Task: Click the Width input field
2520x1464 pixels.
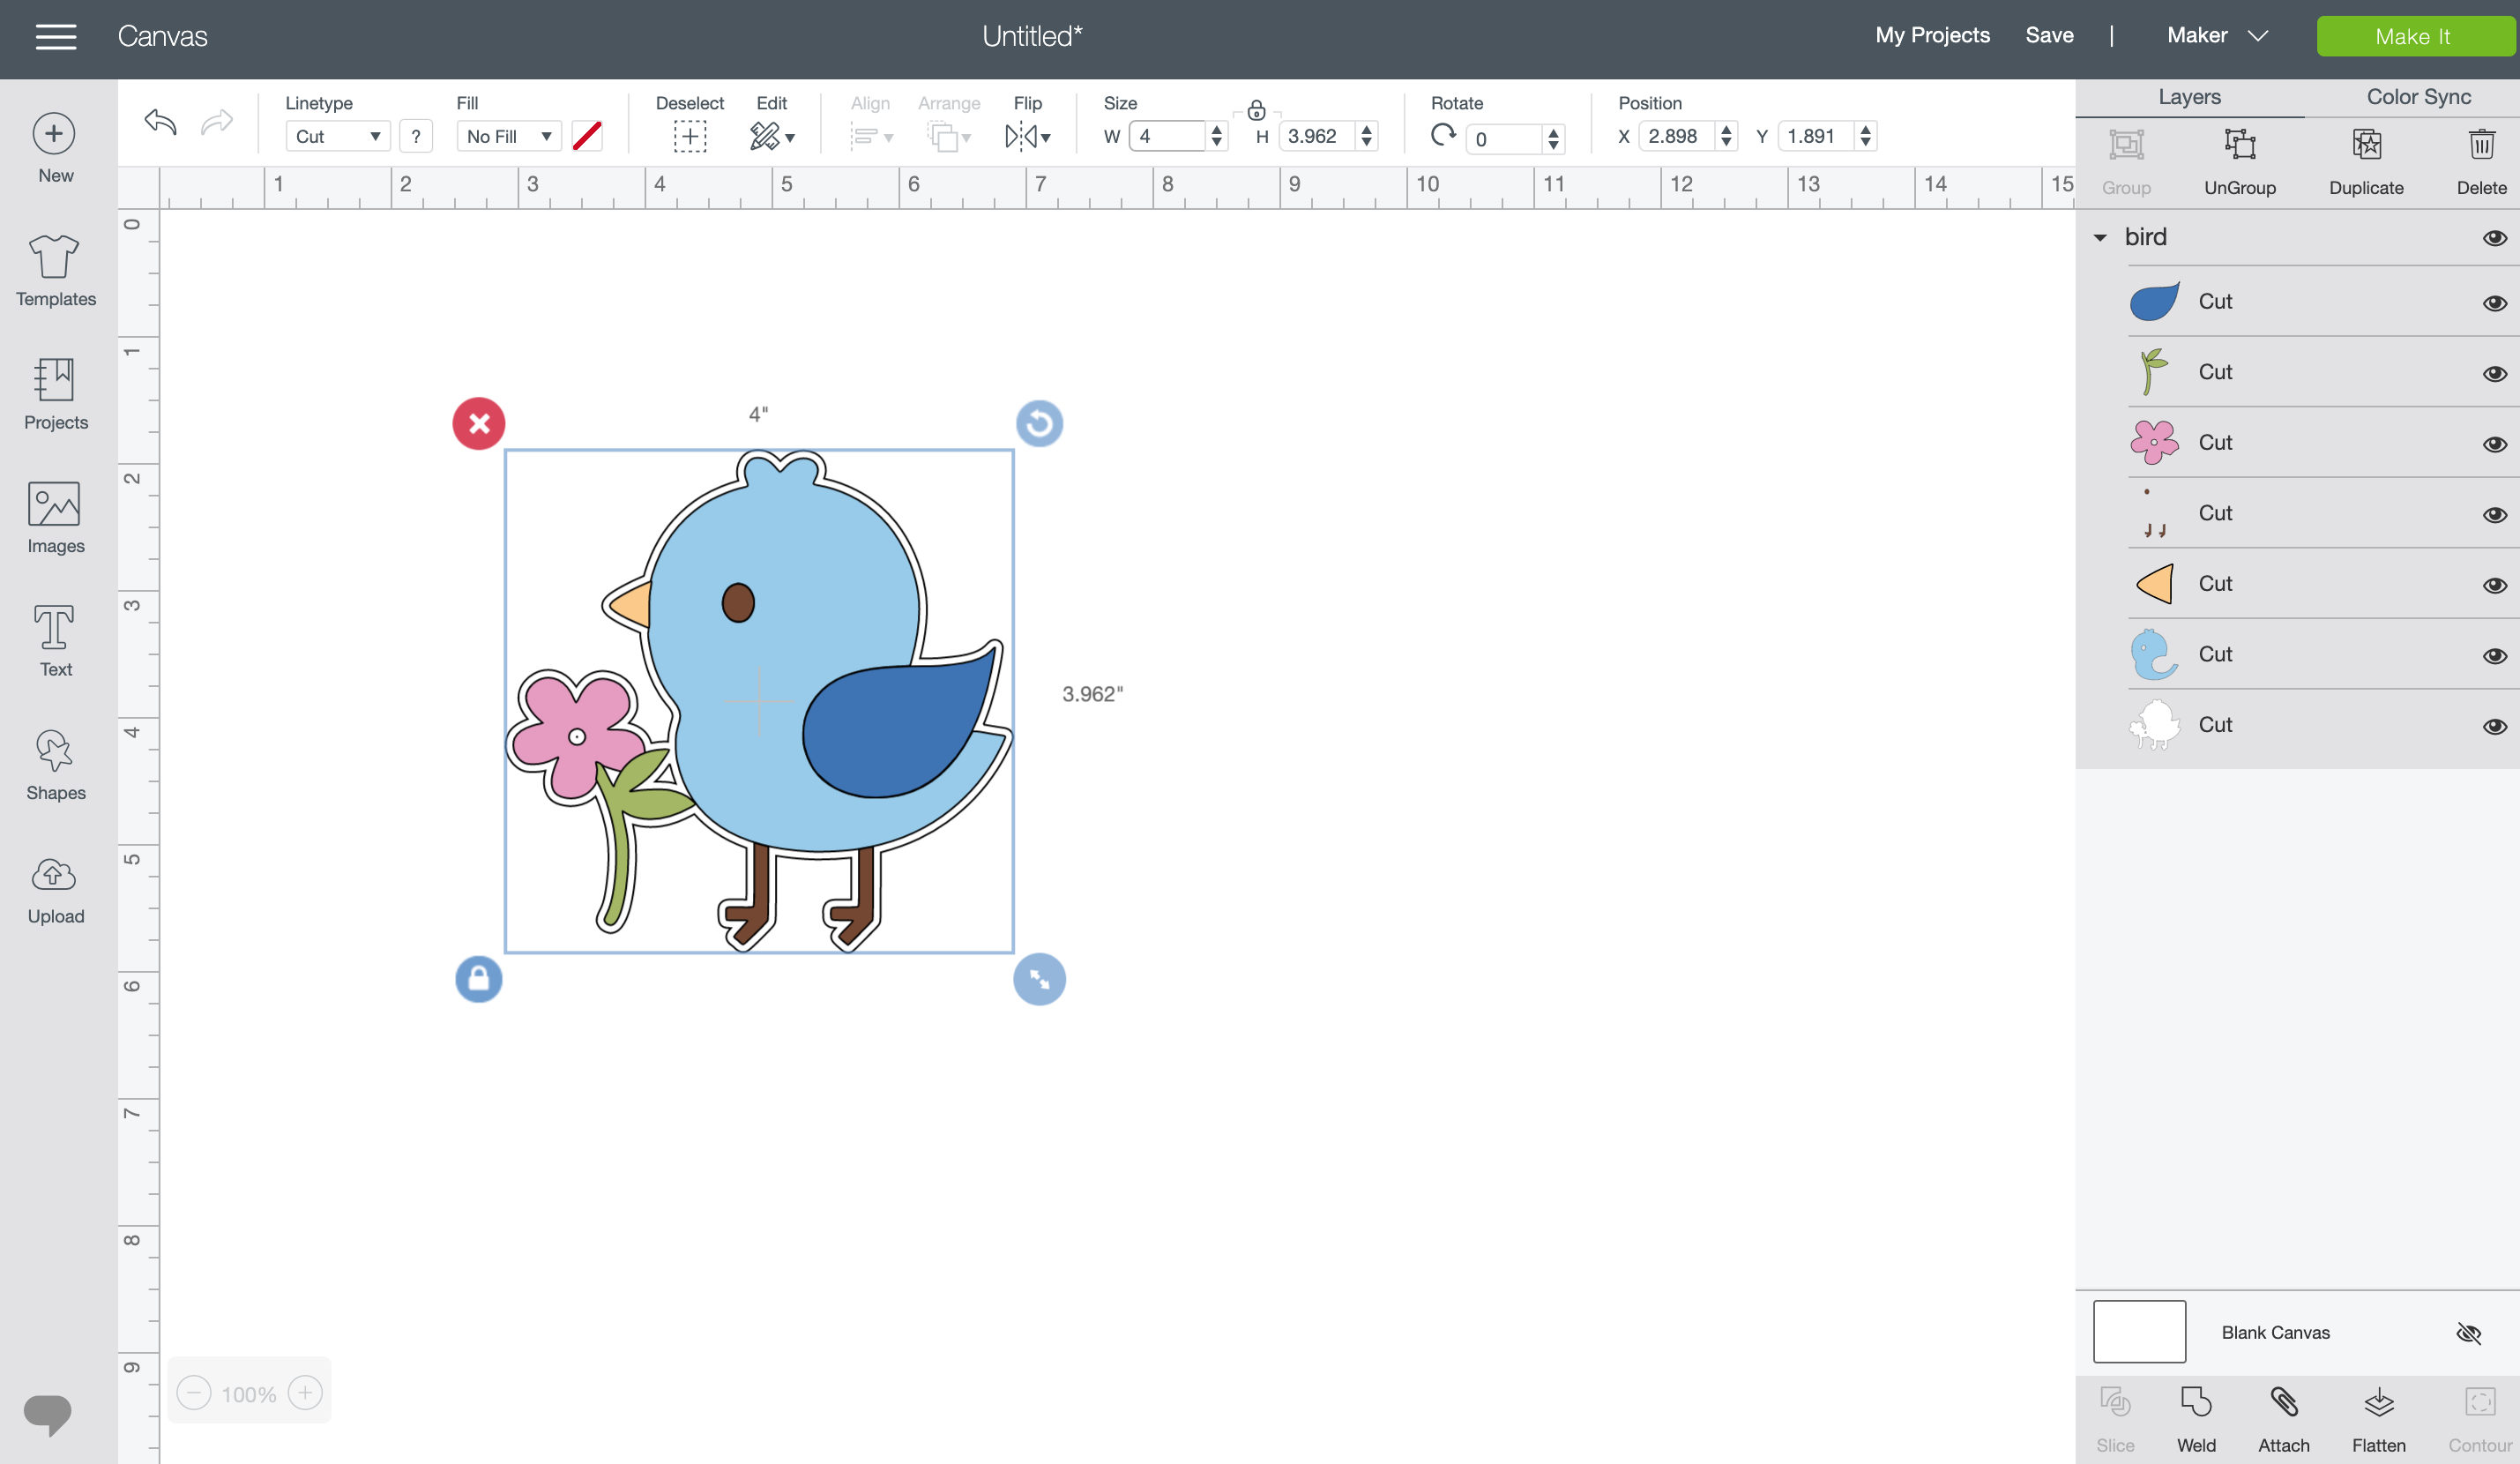Action: click(1167, 136)
